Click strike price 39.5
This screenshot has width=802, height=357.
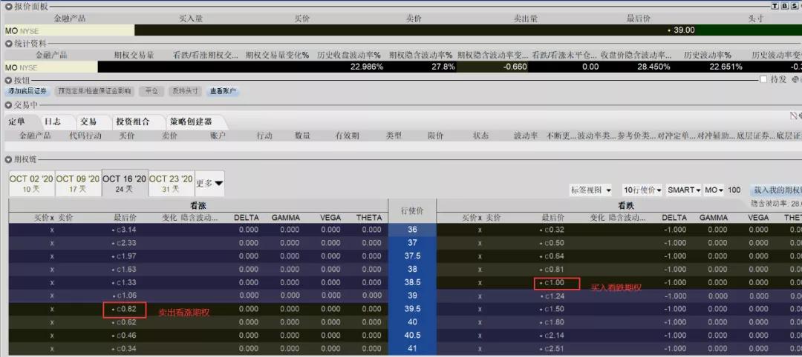click(x=412, y=309)
